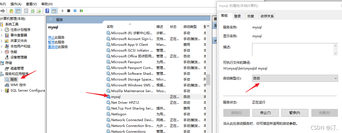This screenshot has height=133, width=342.
Task: Click the disabled 恢复(R) button
Action: click(325, 113)
